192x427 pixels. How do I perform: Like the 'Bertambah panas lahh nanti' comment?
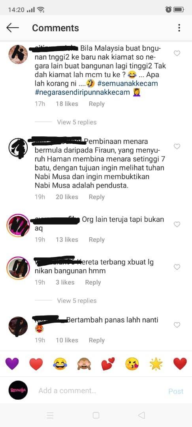(x=177, y=325)
